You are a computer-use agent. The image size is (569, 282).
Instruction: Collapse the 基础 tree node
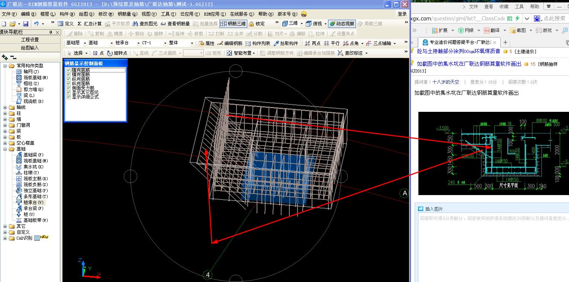pyautogui.click(x=5, y=149)
